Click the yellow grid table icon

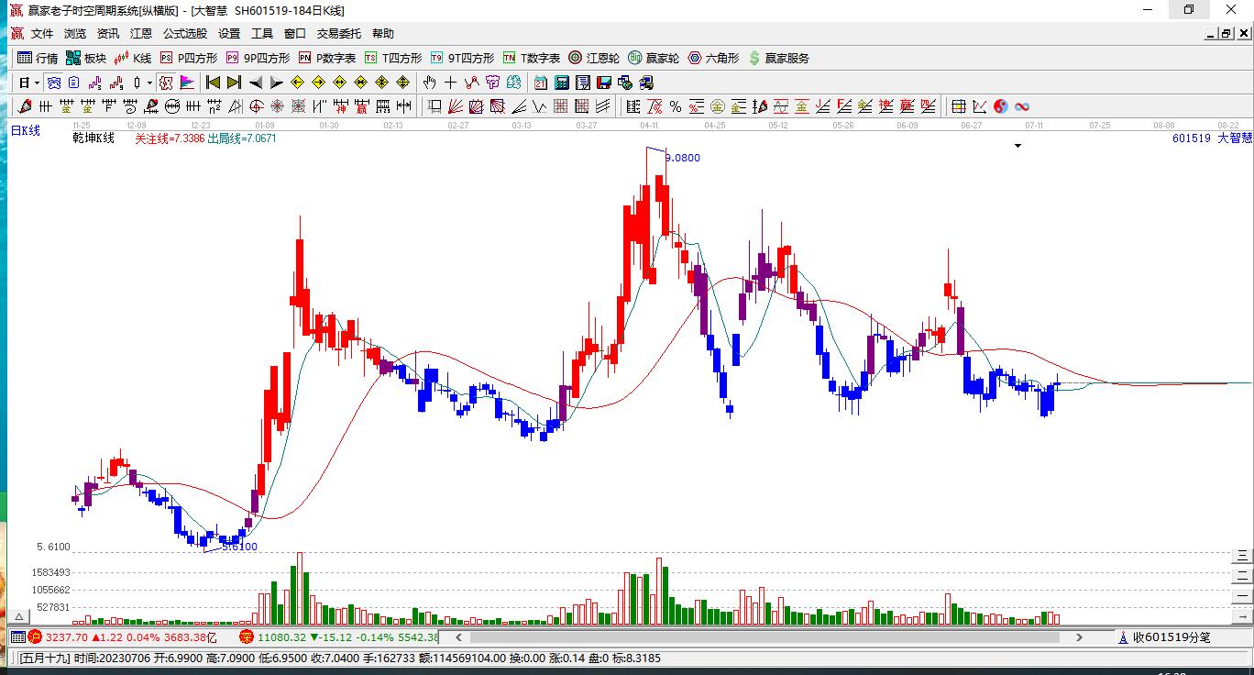958,106
